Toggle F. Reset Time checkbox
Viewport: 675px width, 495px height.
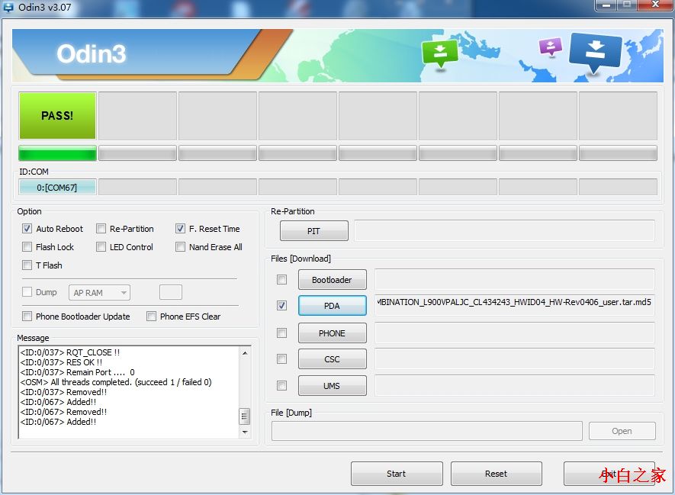tap(180, 229)
